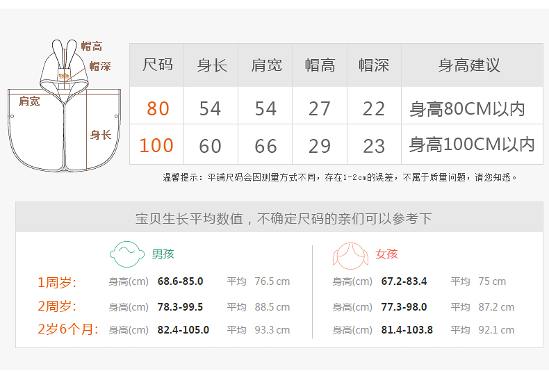Click shoulder width 66 cell
The image size is (549, 378).
[265, 147]
